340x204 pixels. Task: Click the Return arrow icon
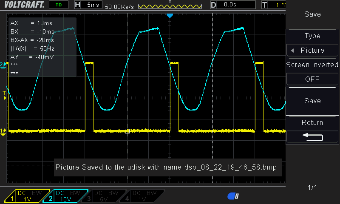pos(312,137)
